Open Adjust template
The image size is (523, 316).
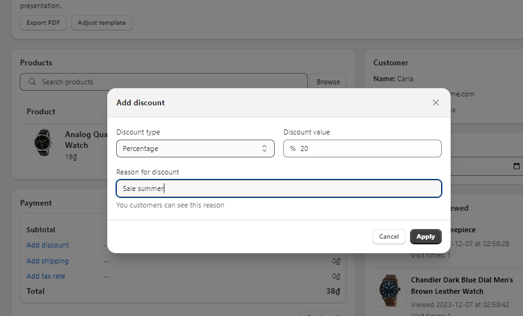[x=102, y=23]
